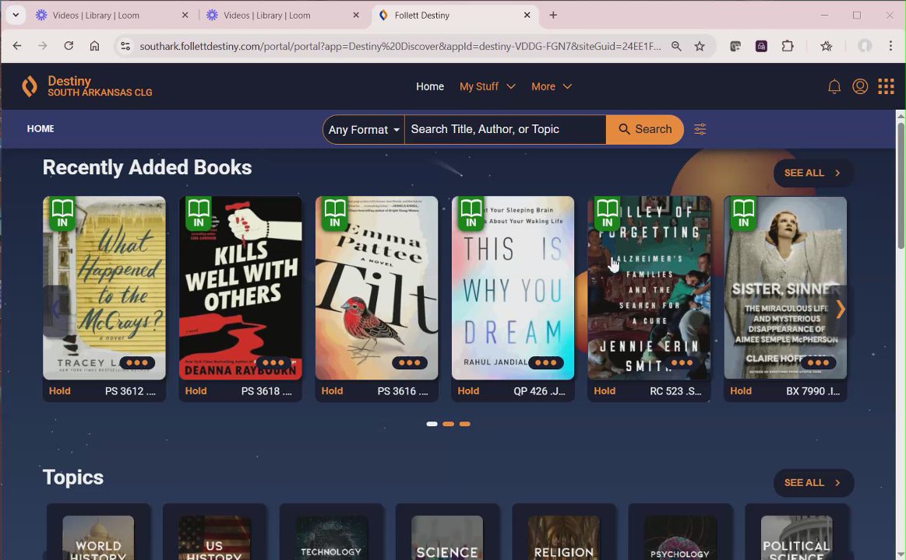Open a new browser tab
The height and width of the screenshot is (560, 906).
click(553, 16)
